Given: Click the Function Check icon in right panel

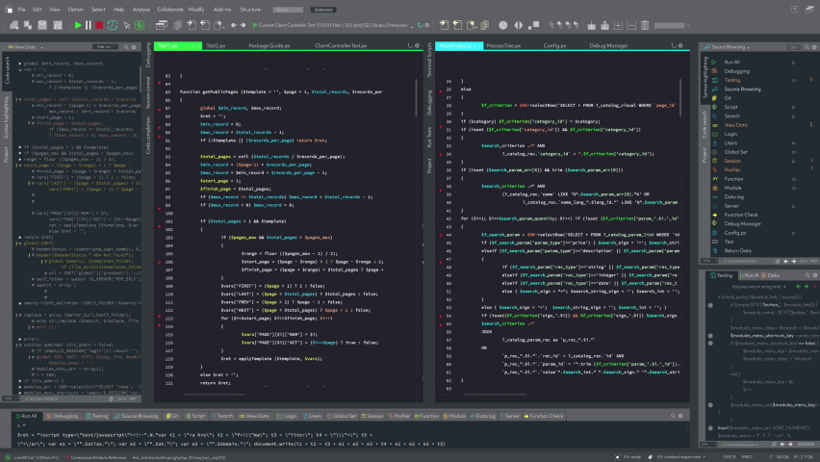Looking at the screenshot, I should click(715, 215).
